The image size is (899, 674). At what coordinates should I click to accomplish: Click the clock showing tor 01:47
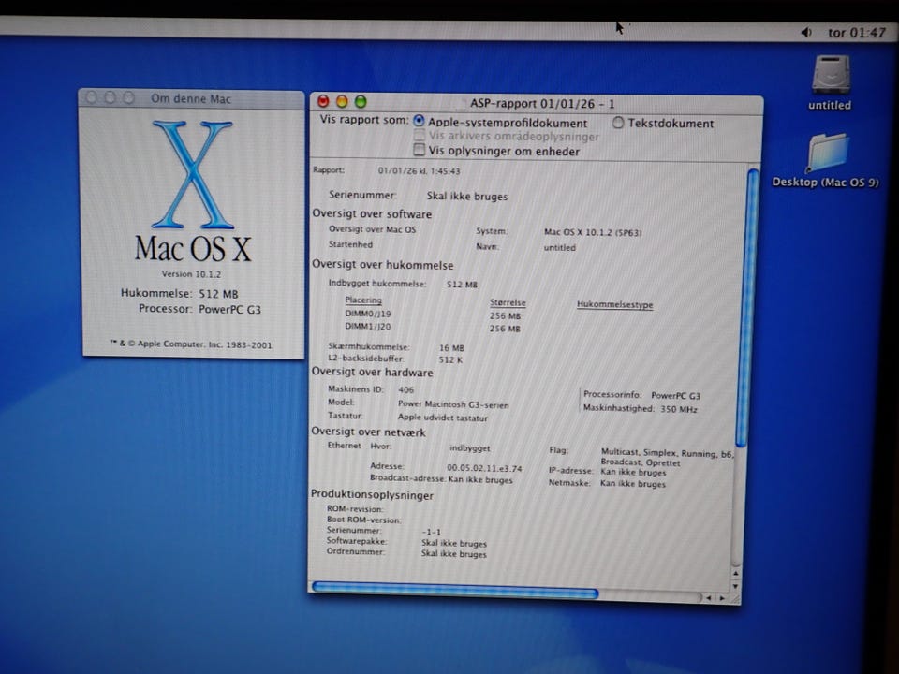click(857, 33)
